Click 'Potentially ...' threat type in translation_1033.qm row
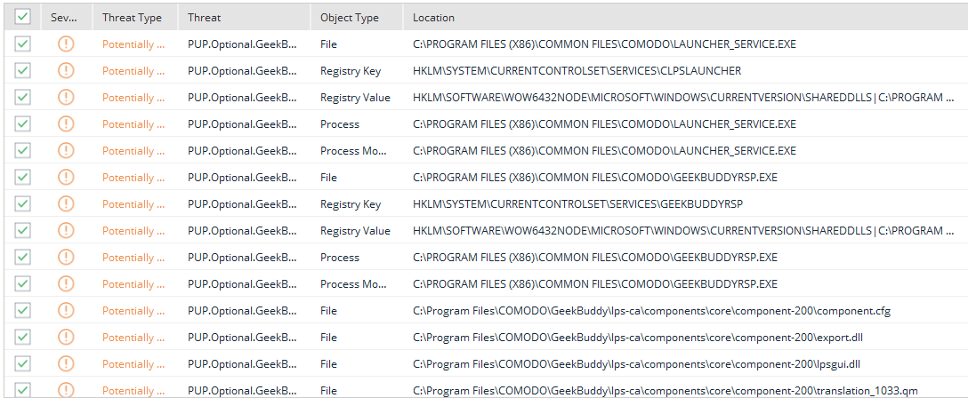The image size is (968, 398). click(x=133, y=390)
